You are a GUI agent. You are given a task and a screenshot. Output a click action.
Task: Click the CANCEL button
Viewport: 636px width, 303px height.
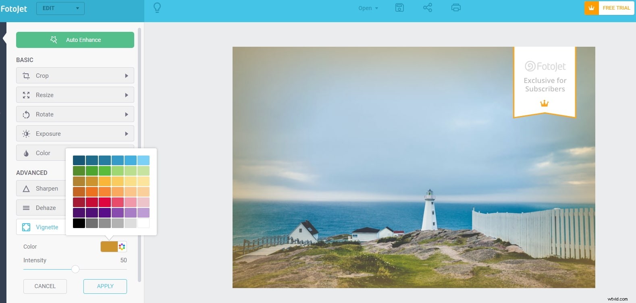[x=45, y=286]
